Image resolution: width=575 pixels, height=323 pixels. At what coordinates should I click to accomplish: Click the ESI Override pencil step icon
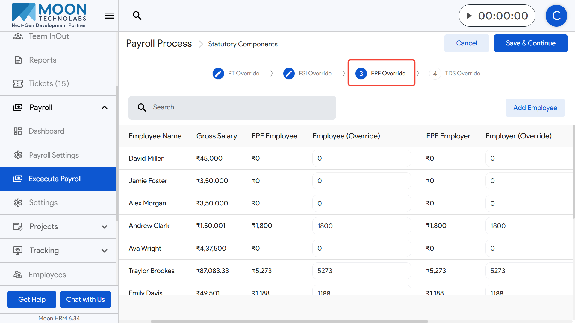[289, 74]
